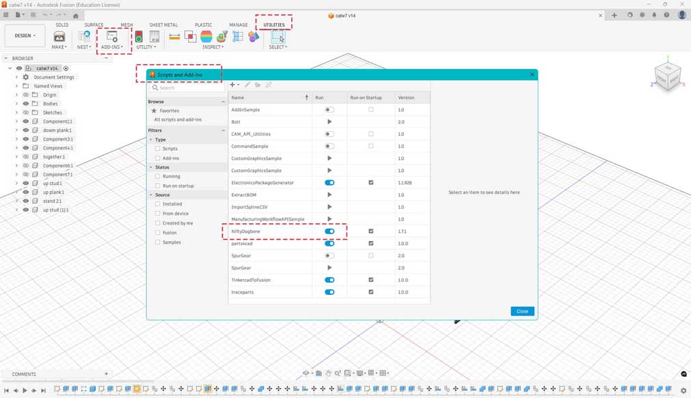
Task: Switch to the SHEET METAL tab
Action: tap(163, 25)
